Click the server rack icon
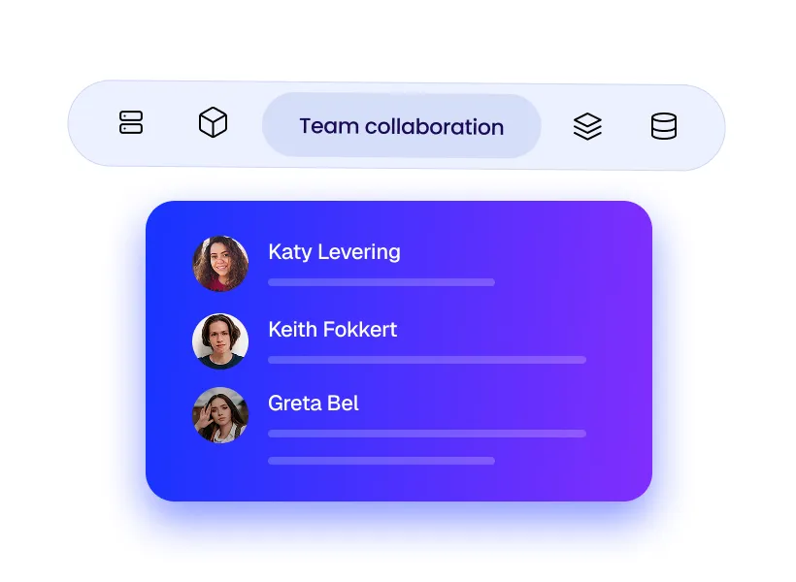 pyautogui.click(x=131, y=122)
